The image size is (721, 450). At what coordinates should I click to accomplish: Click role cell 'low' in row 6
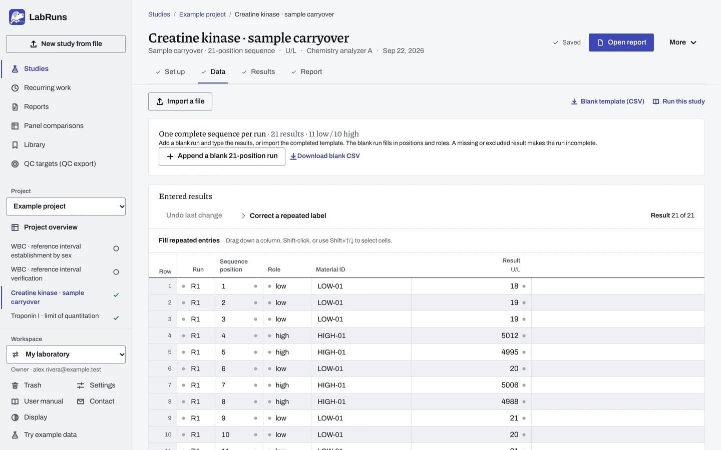(x=287, y=369)
